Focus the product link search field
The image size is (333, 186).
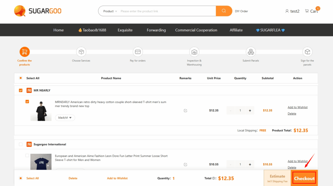coord(167,11)
